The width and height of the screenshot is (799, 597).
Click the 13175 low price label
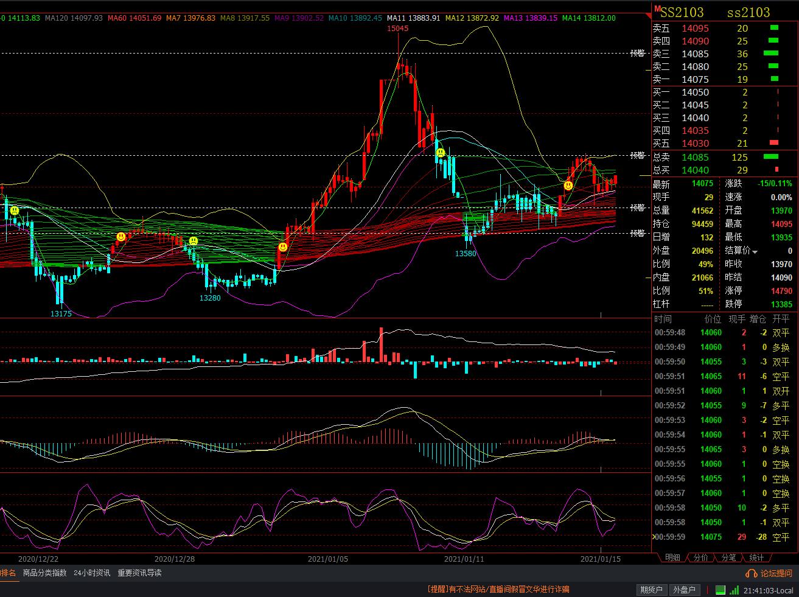pos(61,314)
